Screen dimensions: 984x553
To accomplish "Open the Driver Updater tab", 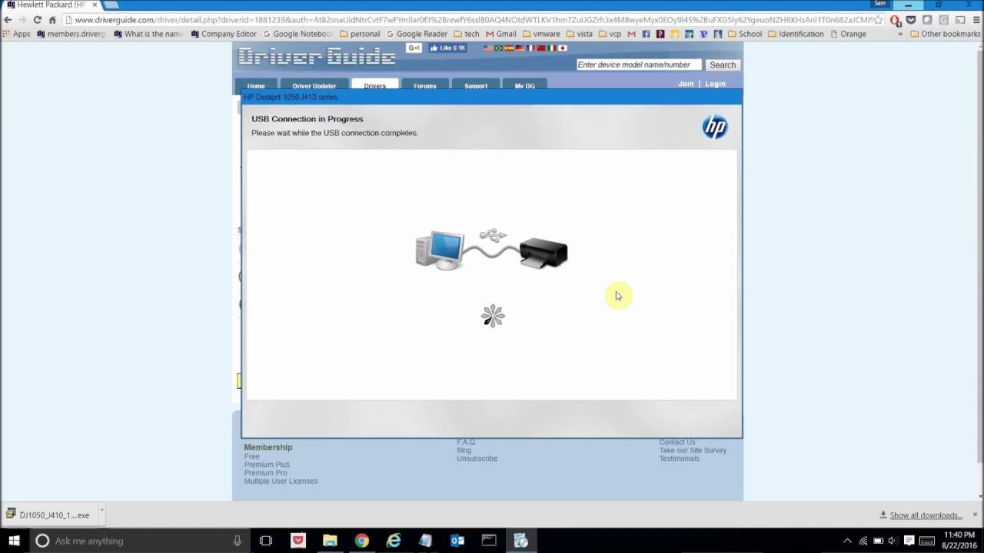I will pos(314,85).
